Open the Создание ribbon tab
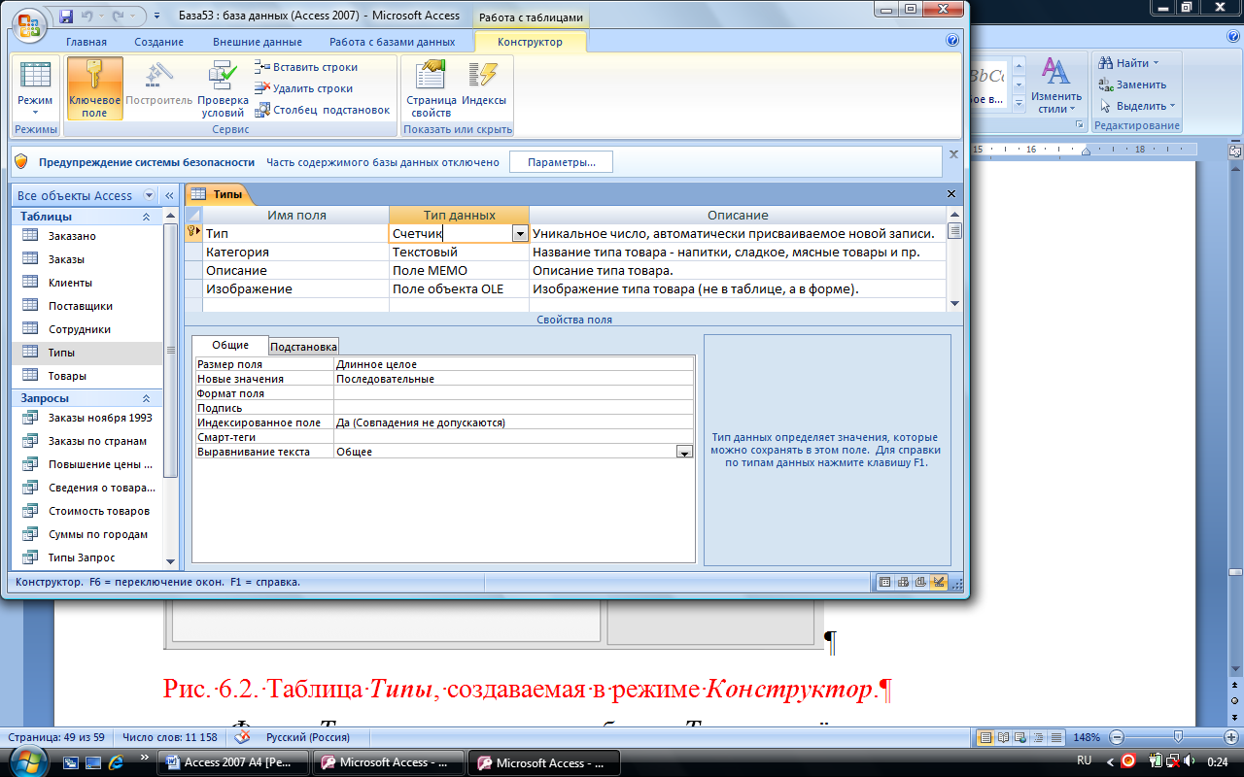The height and width of the screenshot is (777, 1244). click(159, 42)
